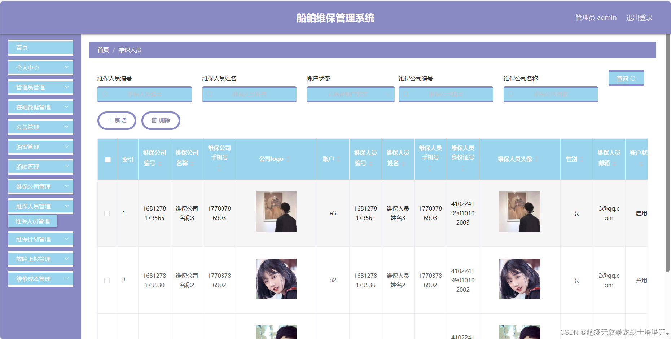This screenshot has height=339, width=671.
Task: Open the 账户状态 dropdown
Action: (x=351, y=94)
